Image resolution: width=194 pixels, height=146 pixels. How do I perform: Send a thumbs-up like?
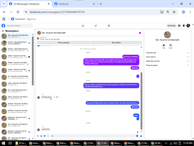(x=141, y=136)
